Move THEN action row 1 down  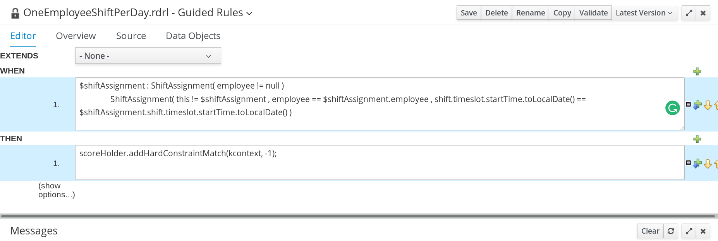click(x=708, y=164)
